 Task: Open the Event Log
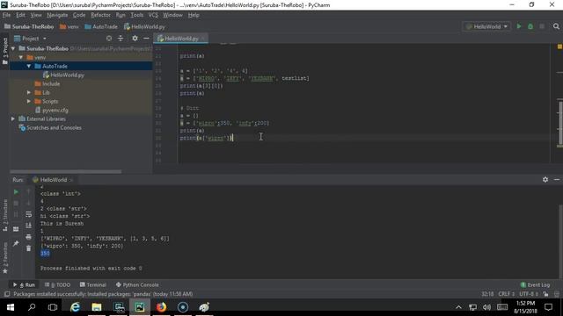(536, 284)
